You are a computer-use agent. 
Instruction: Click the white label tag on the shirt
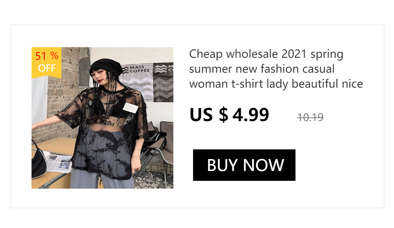(130, 108)
